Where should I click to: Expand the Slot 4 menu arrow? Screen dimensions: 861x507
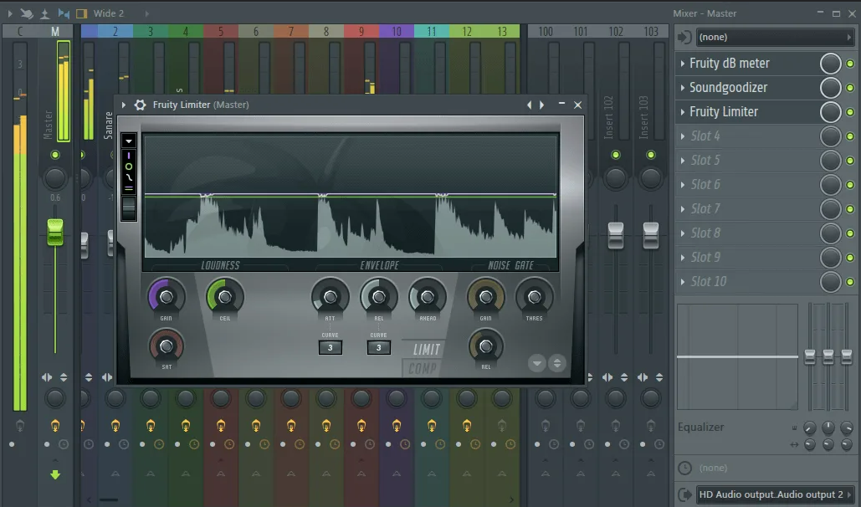coord(683,136)
